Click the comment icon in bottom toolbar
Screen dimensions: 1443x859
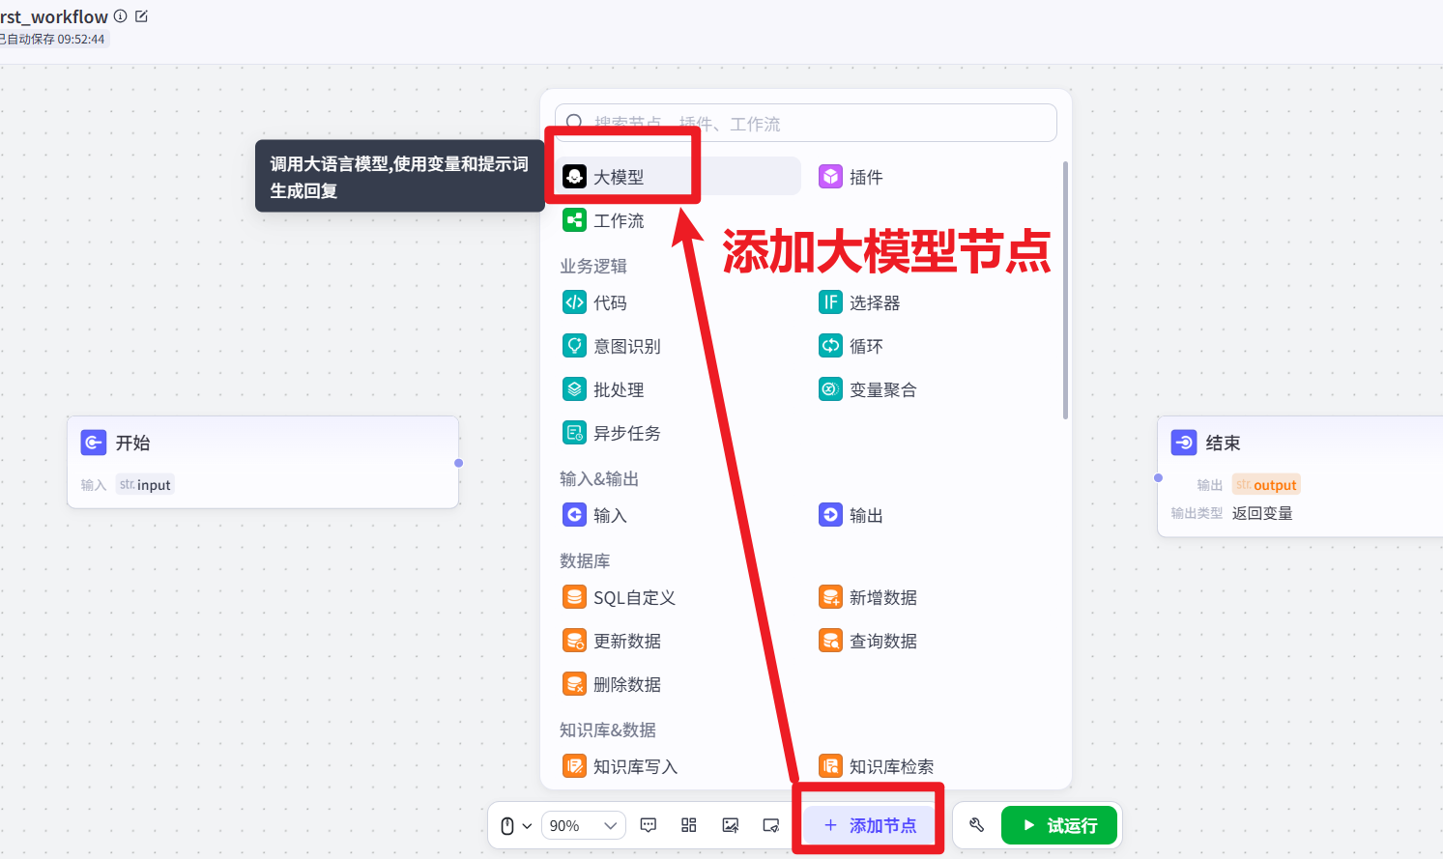(649, 825)
